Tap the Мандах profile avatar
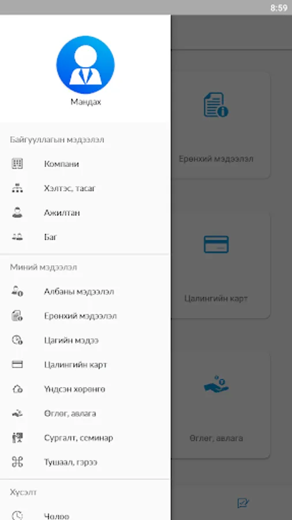 click(x=85, y=65)
